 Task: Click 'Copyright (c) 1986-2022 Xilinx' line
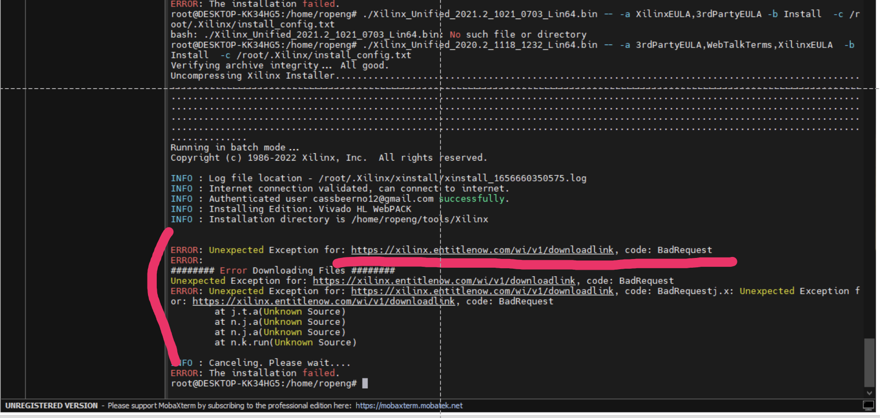pyautogui.click(x=329, y=158)
